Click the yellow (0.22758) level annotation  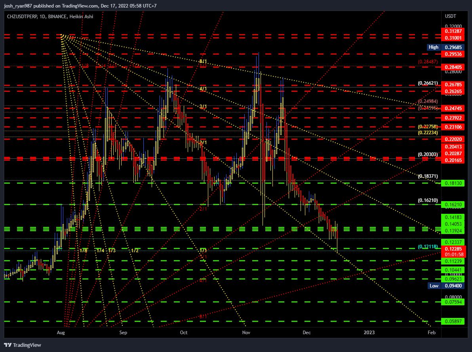(428, 127)
